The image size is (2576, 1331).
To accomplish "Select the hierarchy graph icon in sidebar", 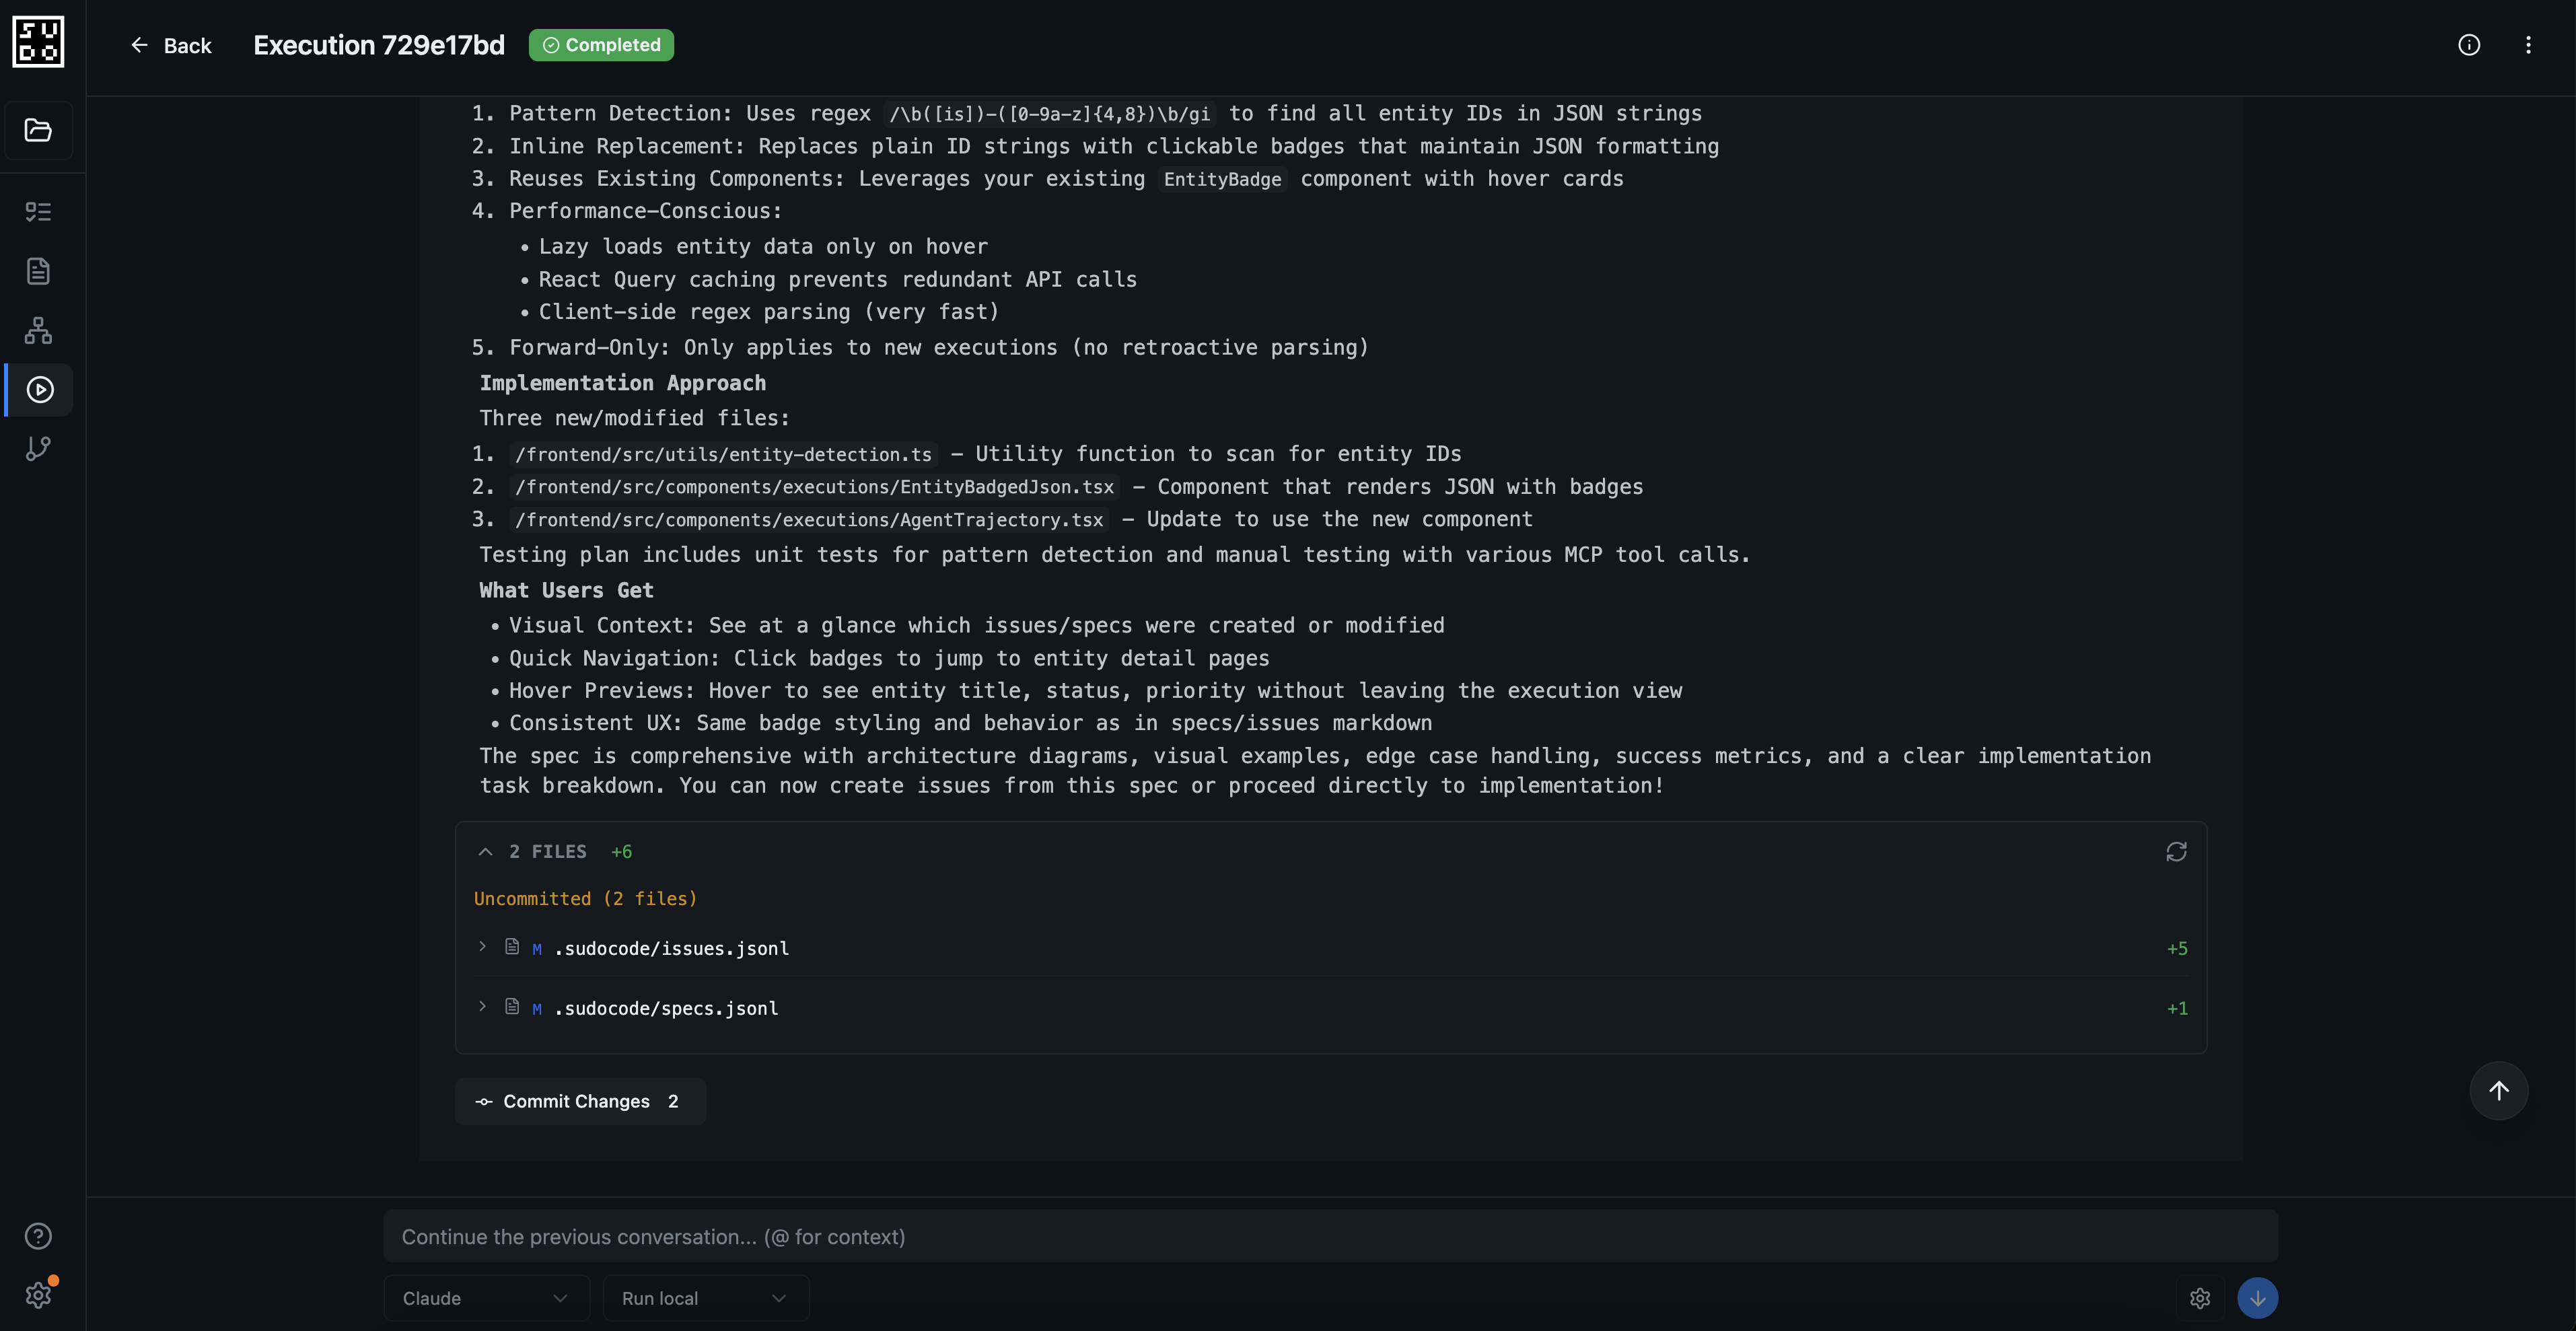I will click(38, 330).
